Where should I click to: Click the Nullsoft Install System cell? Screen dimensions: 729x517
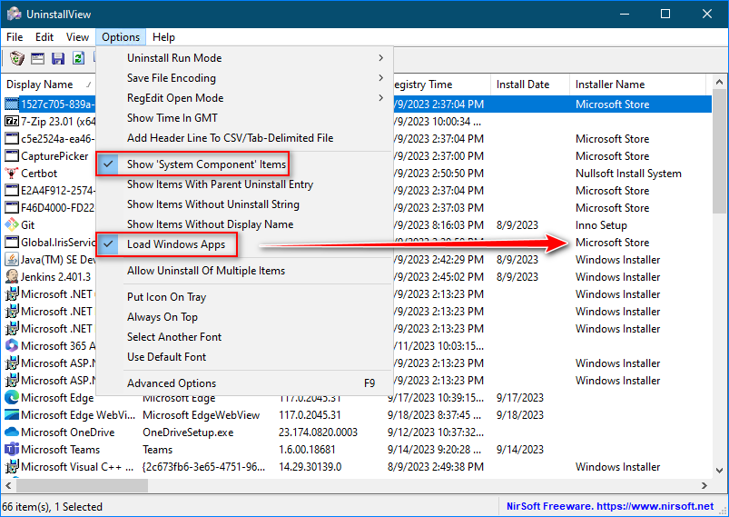[628, 174]
